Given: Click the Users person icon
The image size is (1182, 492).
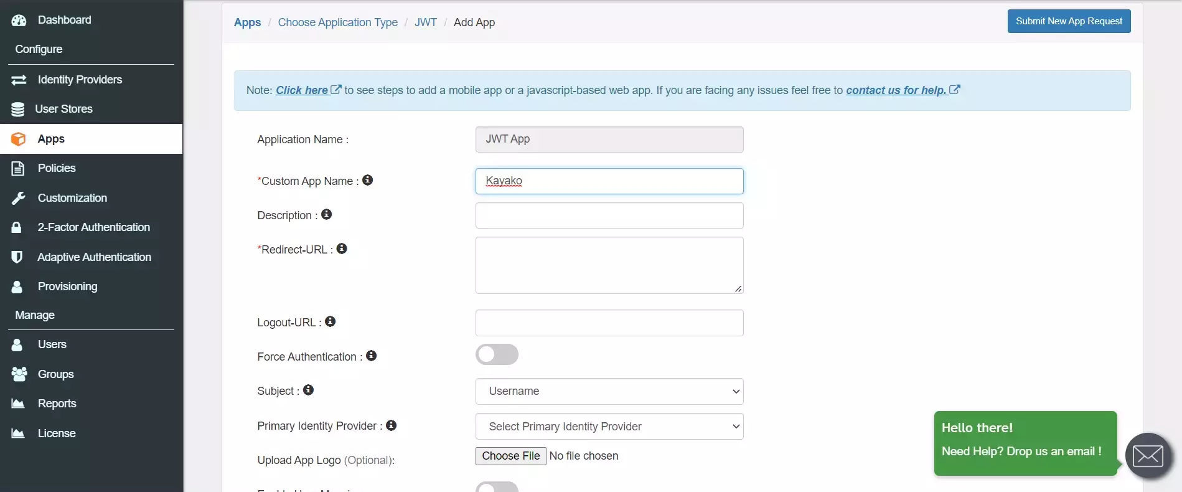Looking at the screenshot, I should (17, 344).
